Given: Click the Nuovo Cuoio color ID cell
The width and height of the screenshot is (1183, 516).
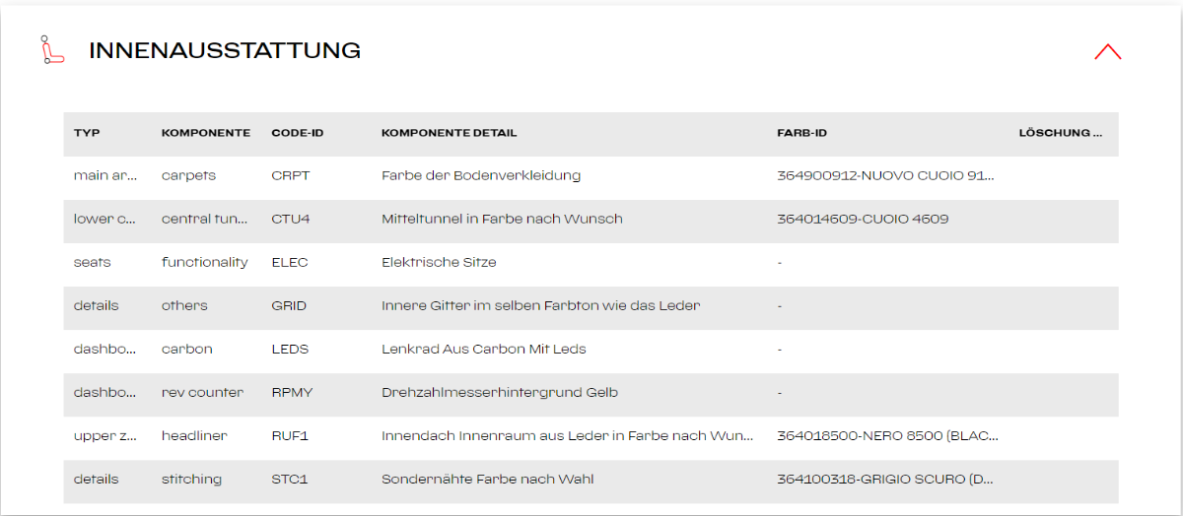Looking at the screenshot, I should pyautogui.click(x=885, y=176).
